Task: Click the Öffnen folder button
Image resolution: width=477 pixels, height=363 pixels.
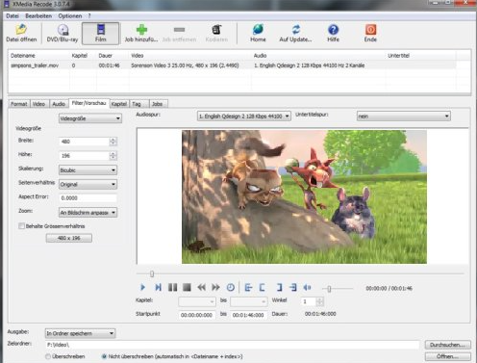Action: pos(448,356)
